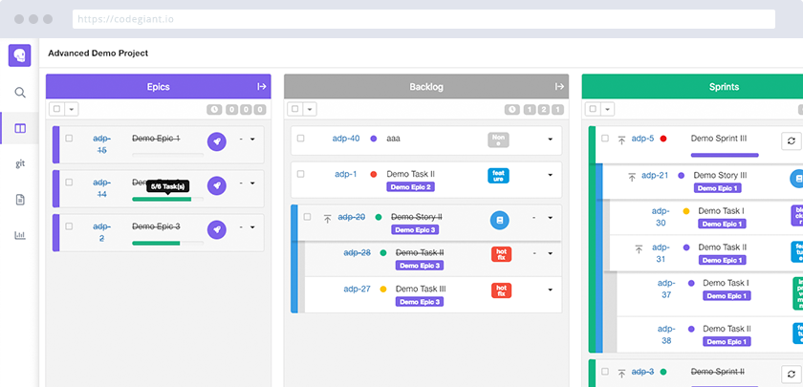
Task: Open the board view sidebar icon
Action: [x=20, y=128]
